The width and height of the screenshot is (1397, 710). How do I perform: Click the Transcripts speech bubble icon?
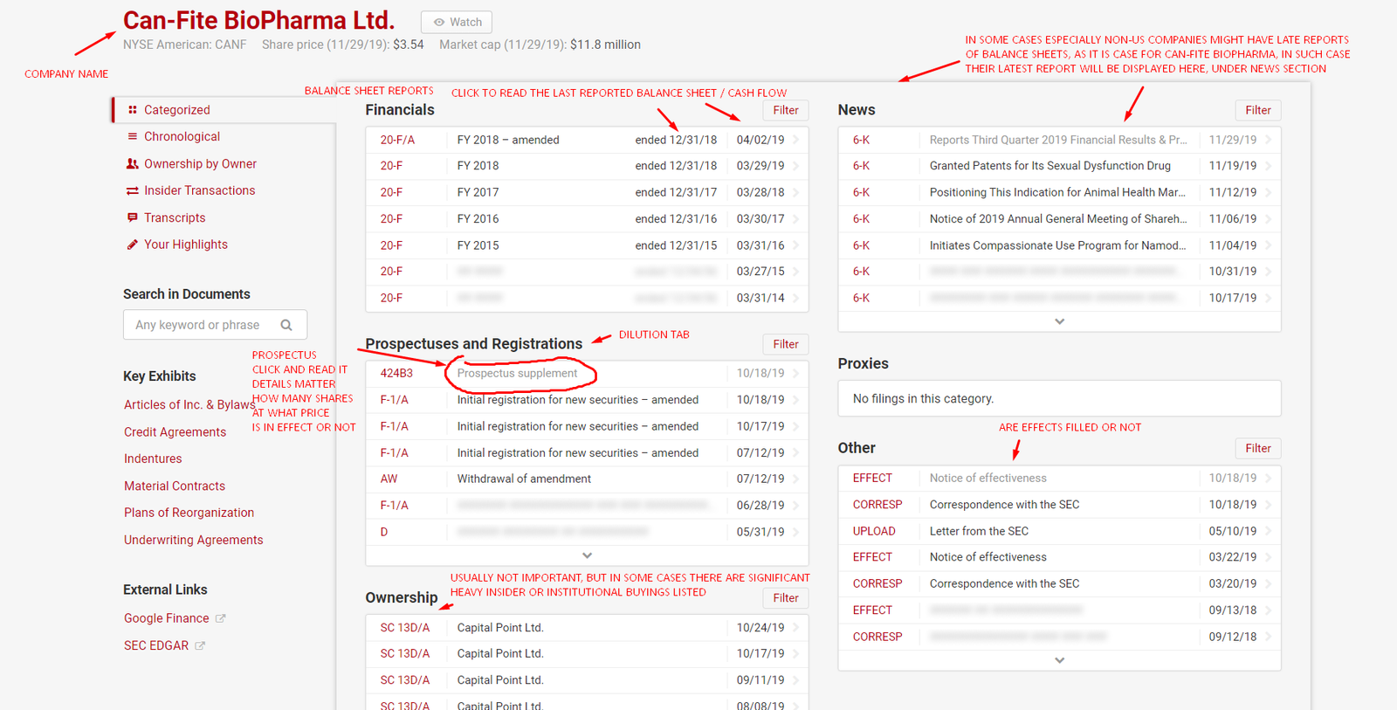[x=133, y=217]
